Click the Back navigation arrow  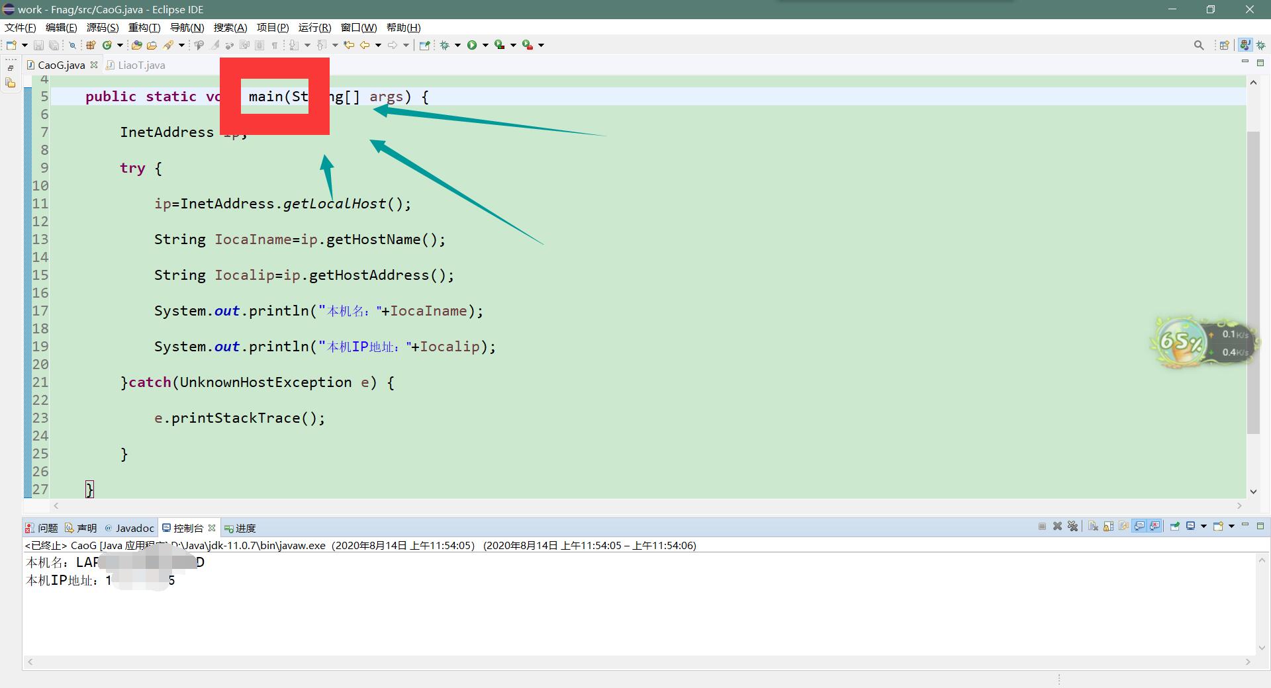coord(364,45)
